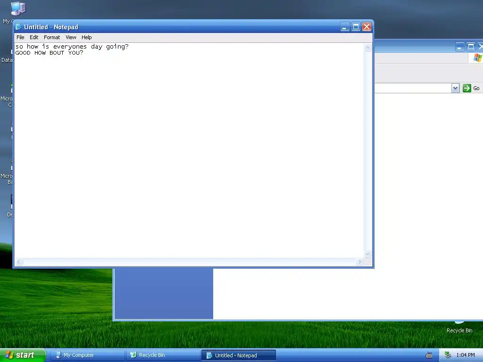Click the Windows flag logo in background window
483x362 pixels.
(x=477, y=58)
